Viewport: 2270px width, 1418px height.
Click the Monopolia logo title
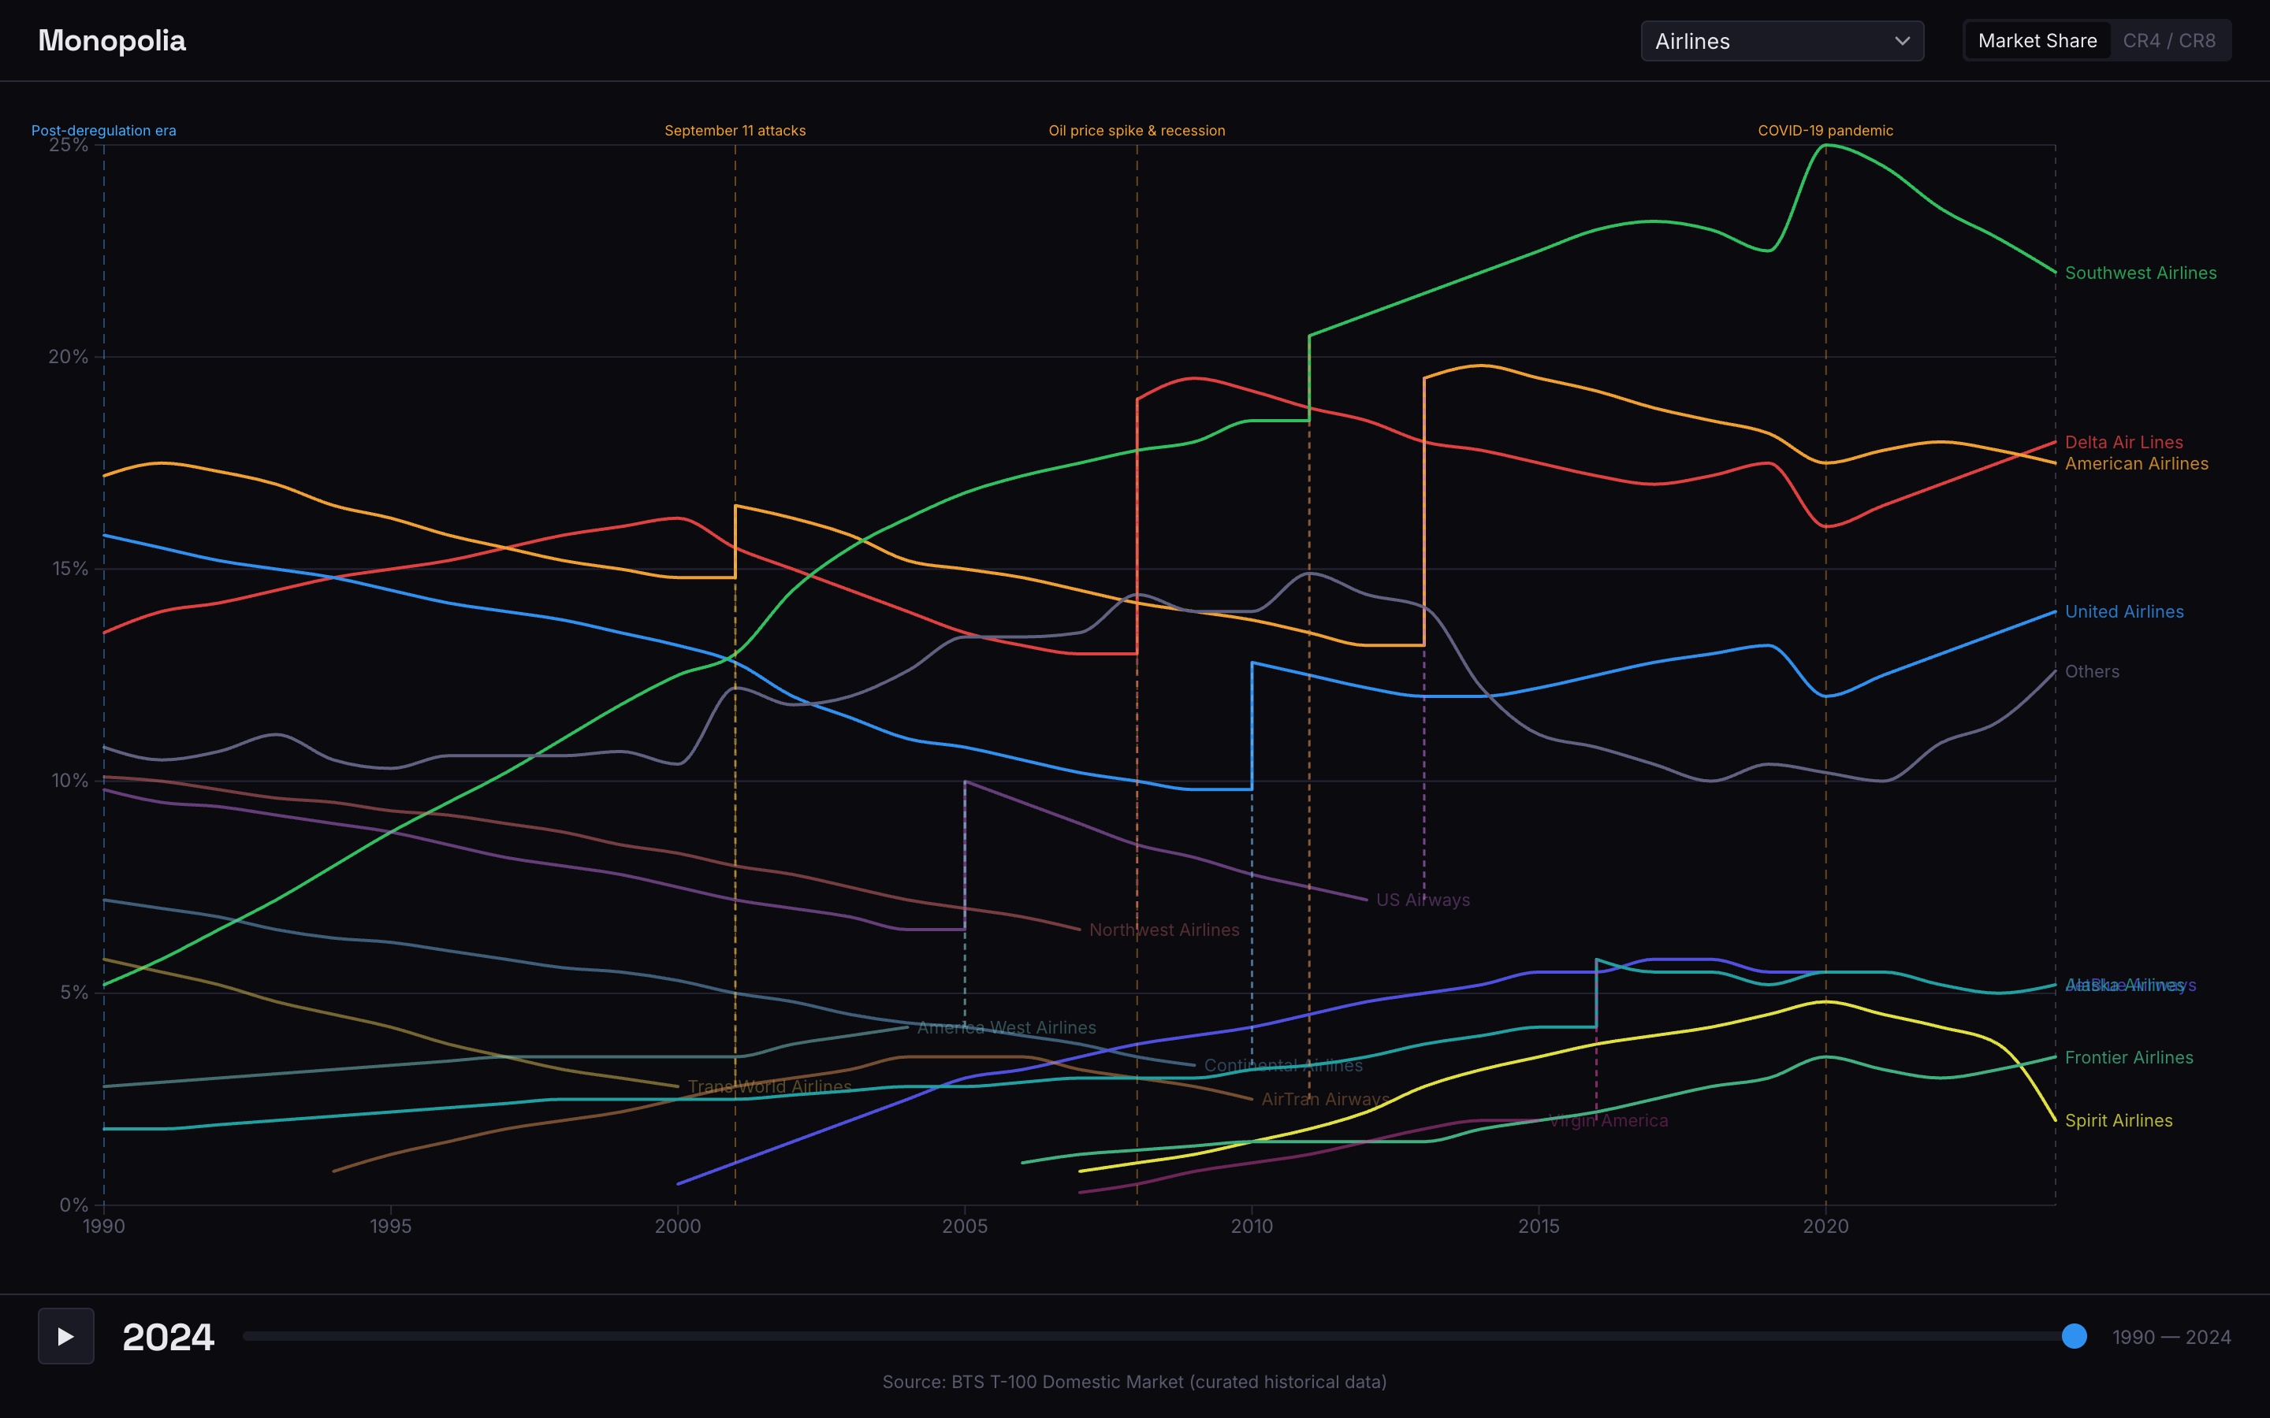click(x=112, y=40)
